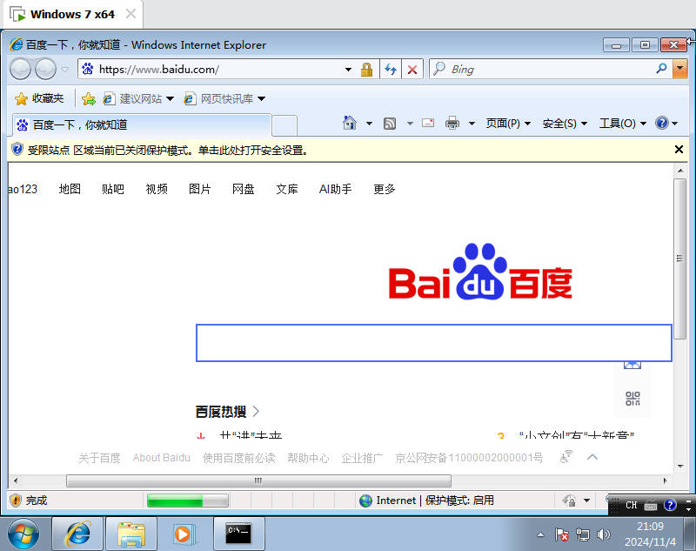Open the 图片 link
Image resolution: width=696 pixels, height=551 pixels.
coord(200,189)
